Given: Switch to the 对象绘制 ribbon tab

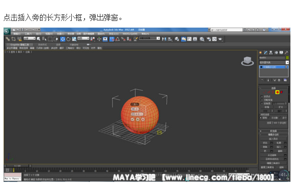Looking at the screenshot, I should click(x=74, y=45).
